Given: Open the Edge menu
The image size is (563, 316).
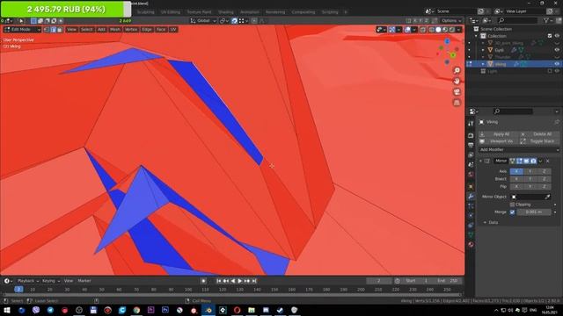Looking at the screenshot, I should [x=147, y=29].
